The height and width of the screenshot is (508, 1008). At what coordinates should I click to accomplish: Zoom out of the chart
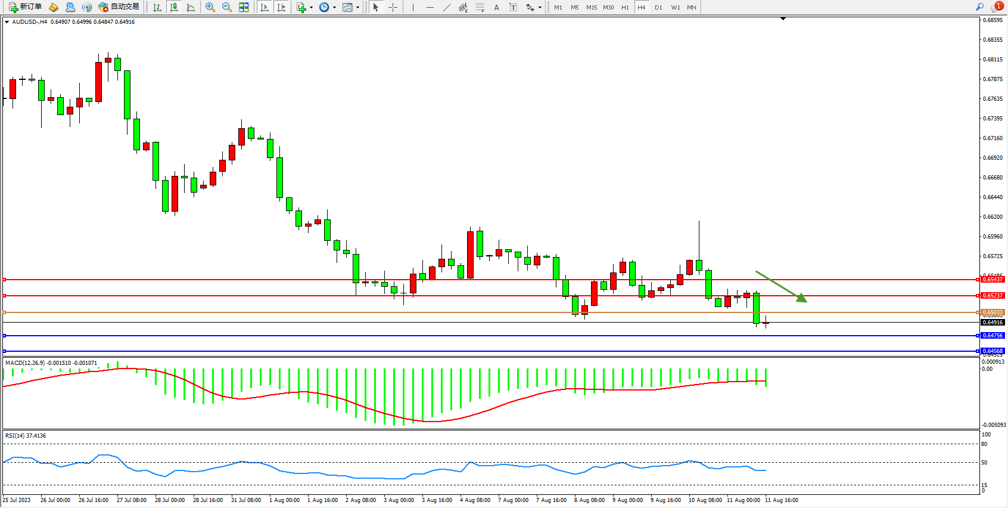[227, 7]
